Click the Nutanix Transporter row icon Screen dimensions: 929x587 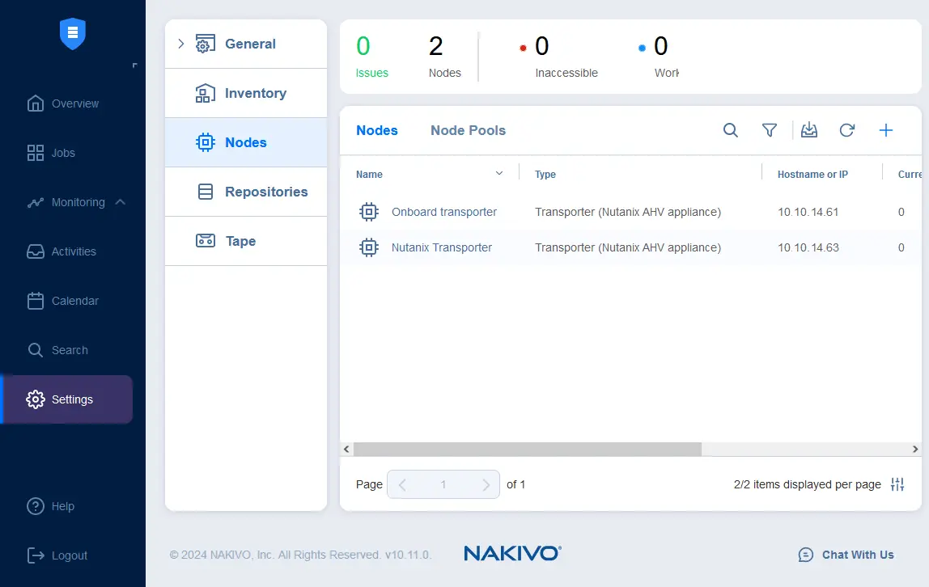(x=368, y=247)
